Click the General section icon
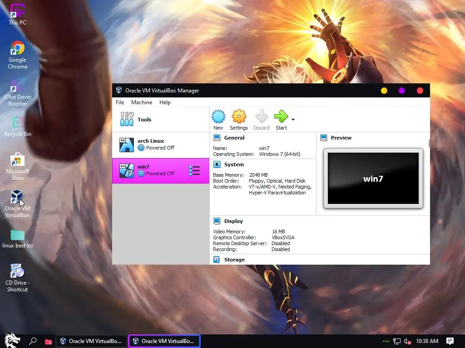 coord(217,138)
